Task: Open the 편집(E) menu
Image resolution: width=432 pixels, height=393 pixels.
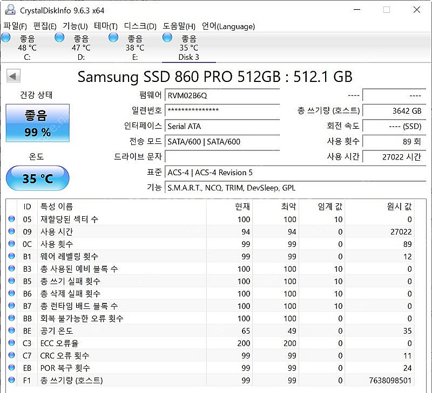Action: coord(45,26)
